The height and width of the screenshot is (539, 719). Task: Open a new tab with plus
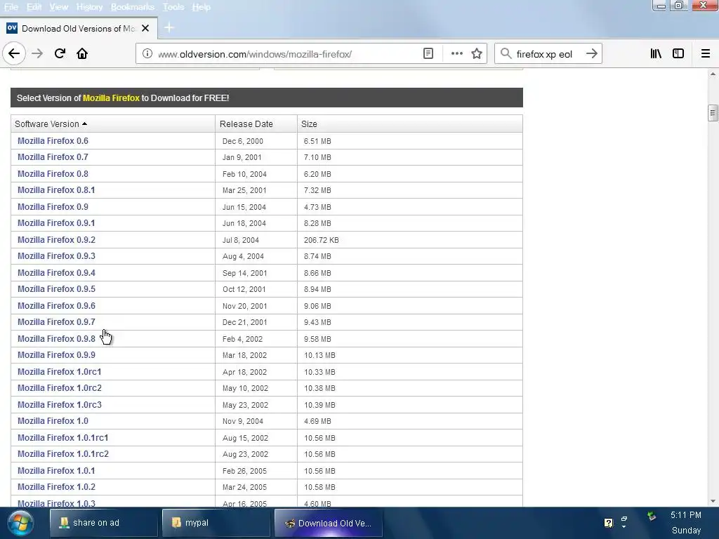coord(169,27)
